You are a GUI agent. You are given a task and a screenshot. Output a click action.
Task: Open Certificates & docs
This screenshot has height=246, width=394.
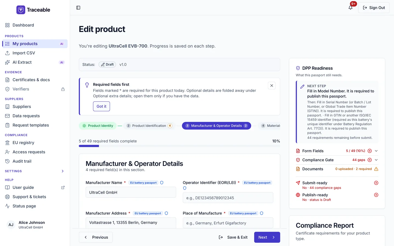35,80
